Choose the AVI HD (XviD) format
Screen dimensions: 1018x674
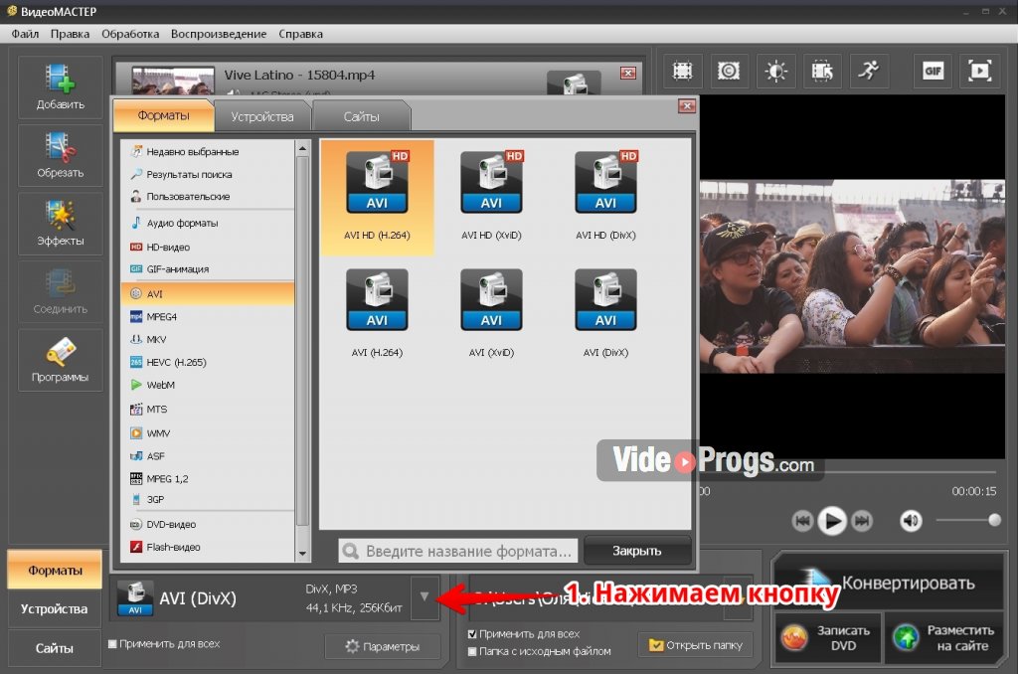491,197
